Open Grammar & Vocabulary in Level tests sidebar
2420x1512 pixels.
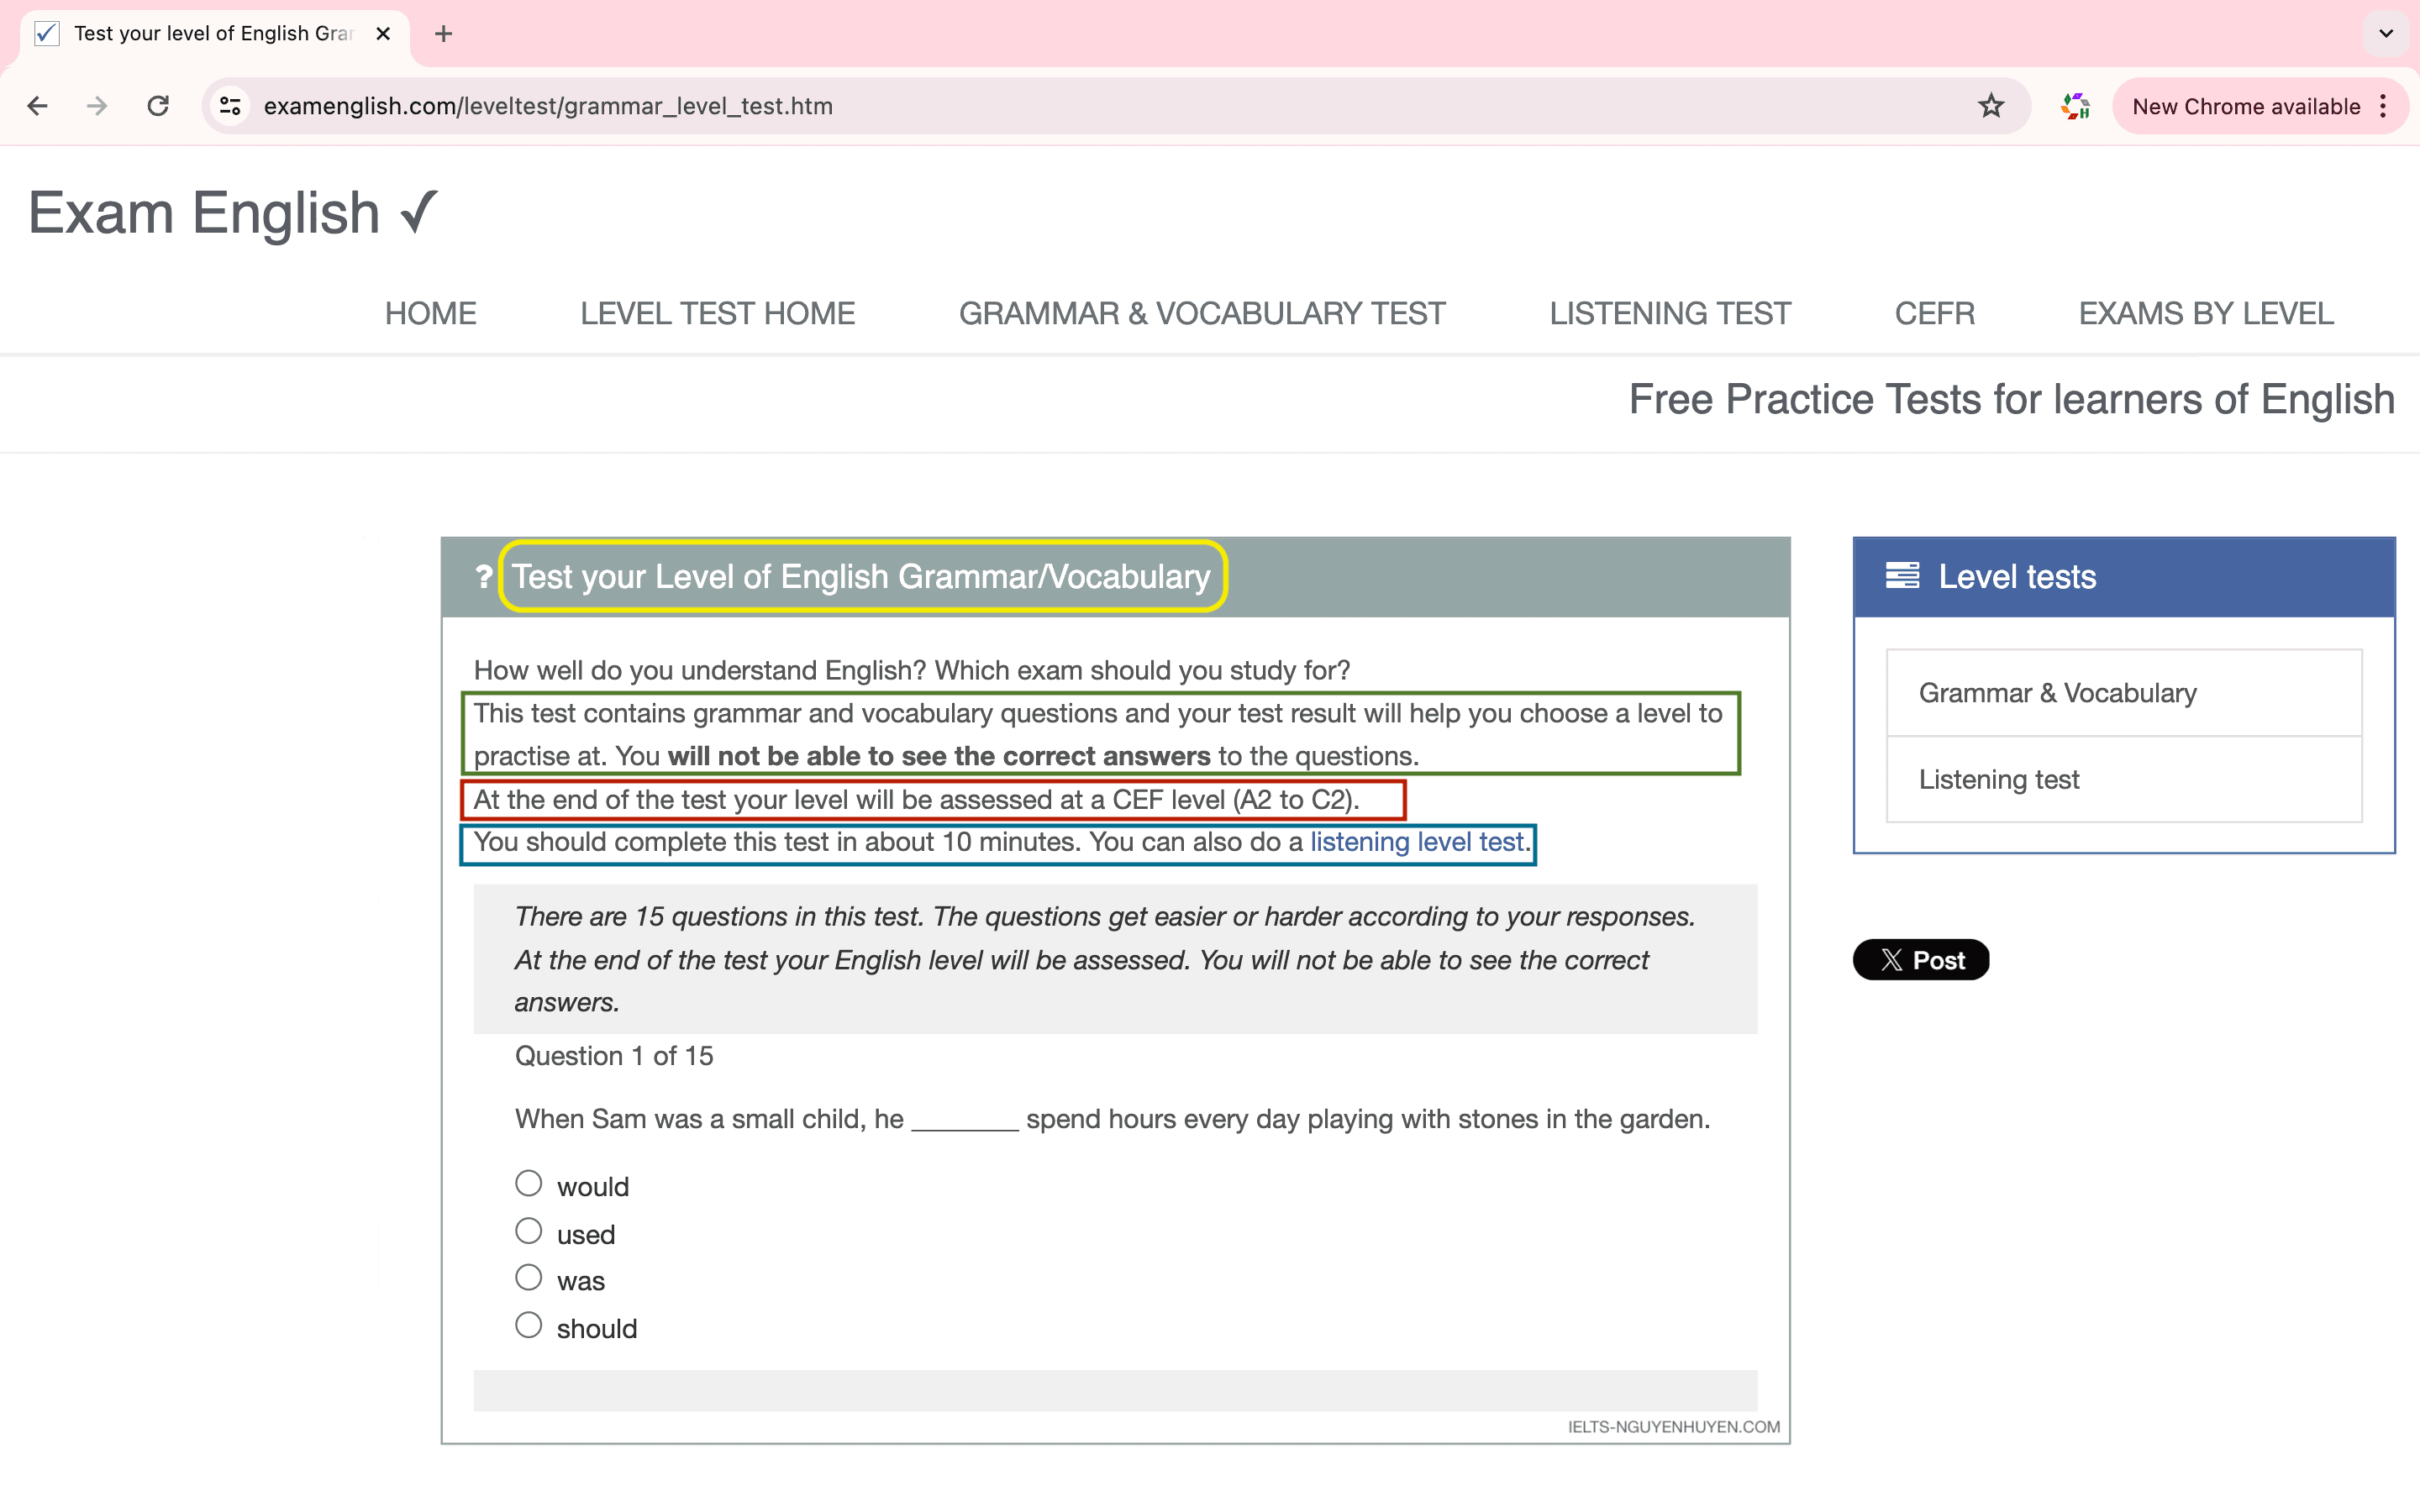(x=2124, y=693)
